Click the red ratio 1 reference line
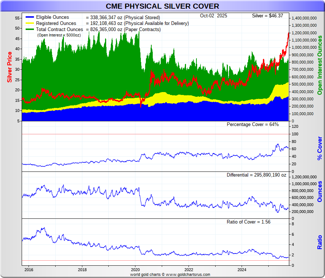Viewport: 325px width, 278px height. pos(156,260)
